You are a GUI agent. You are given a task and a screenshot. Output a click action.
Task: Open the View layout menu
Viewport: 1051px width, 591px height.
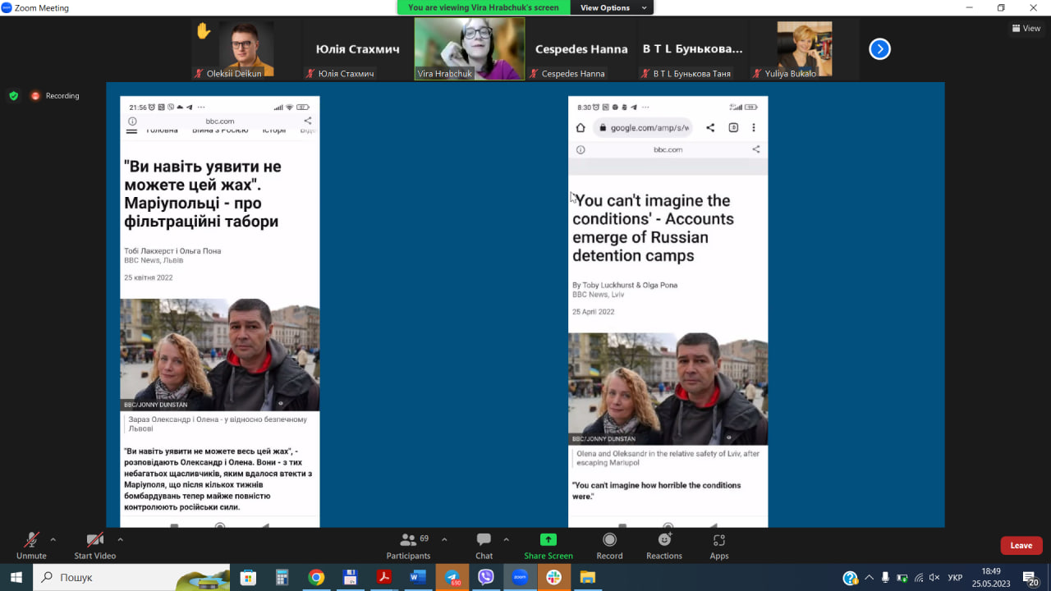(1027, 28)
